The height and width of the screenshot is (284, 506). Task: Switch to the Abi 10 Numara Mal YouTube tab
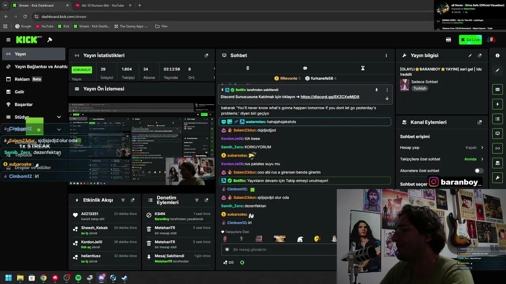point(102,6)
